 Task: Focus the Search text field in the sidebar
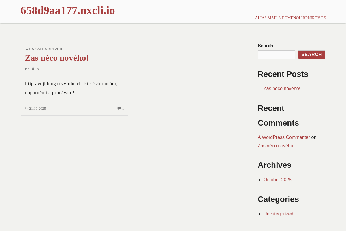tap(276, 55)
